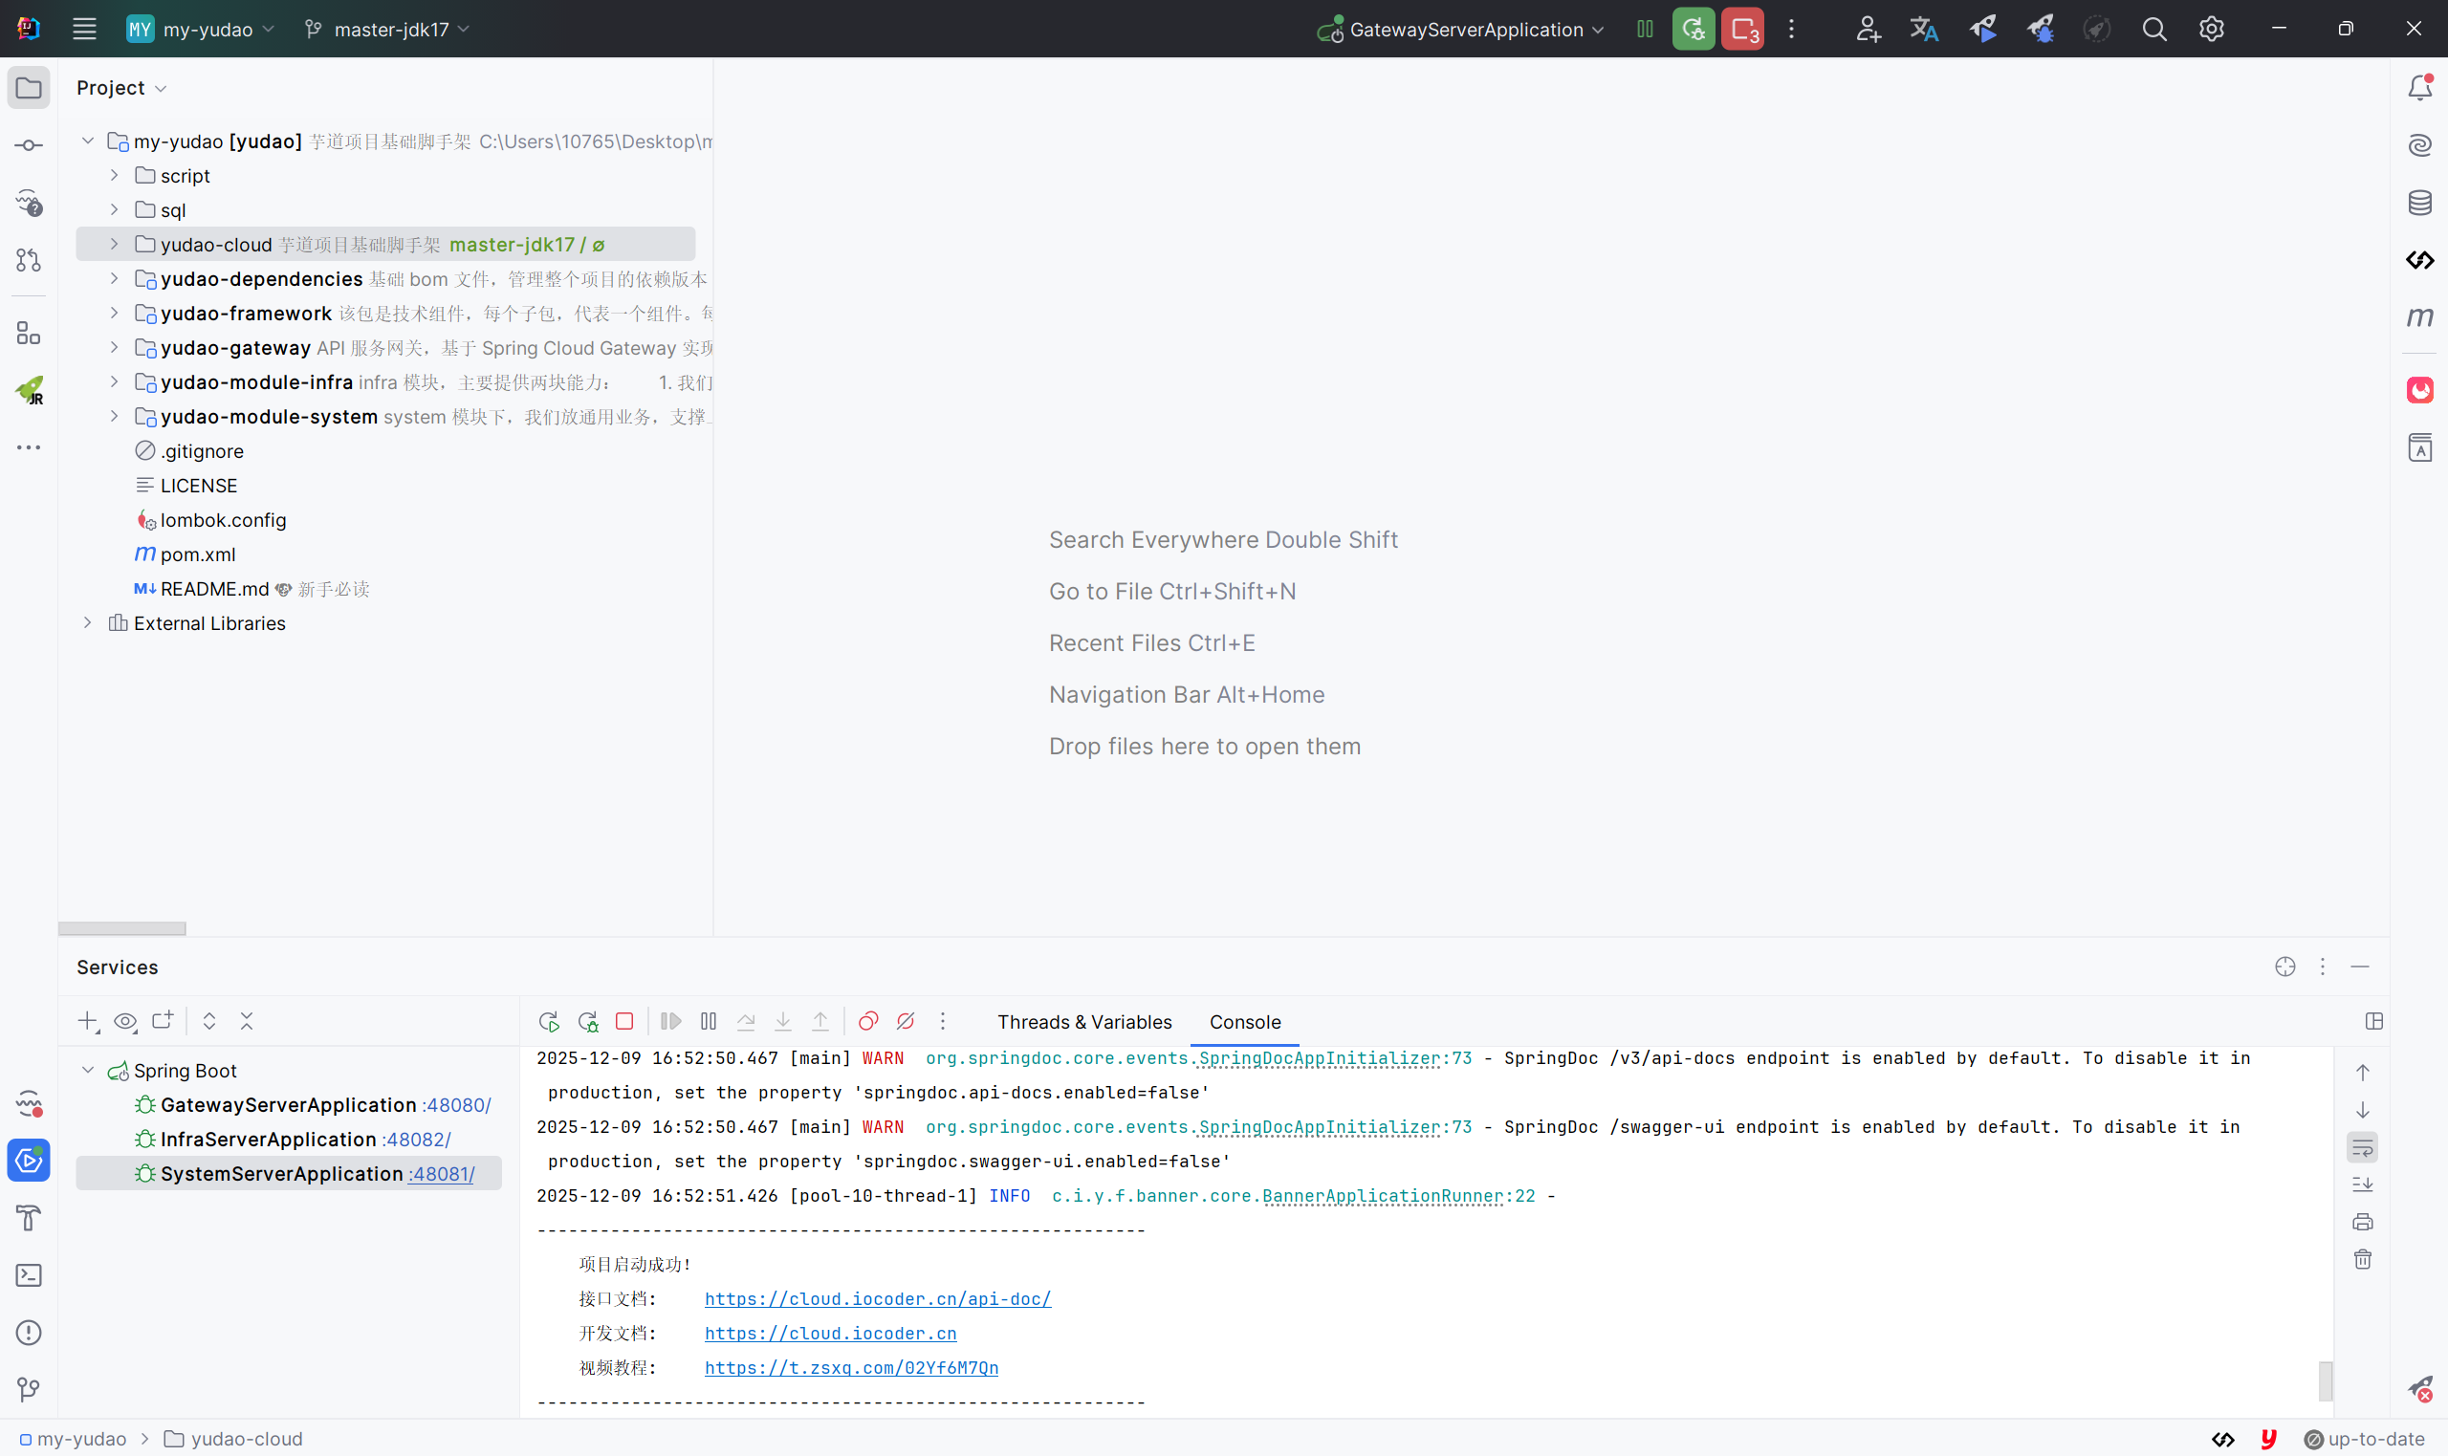The width and height of the screenshot is (2448, 1456).
Task: Click the Notifications bell icon
Action: pos(2419,88)
